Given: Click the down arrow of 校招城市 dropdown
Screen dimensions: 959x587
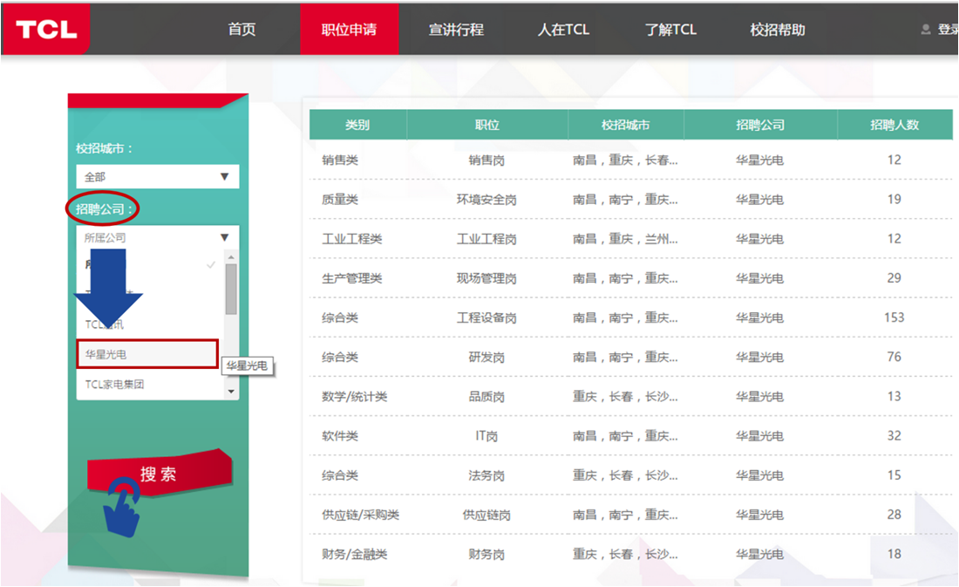Looking at the screenshot, I should tap(224, 176).
